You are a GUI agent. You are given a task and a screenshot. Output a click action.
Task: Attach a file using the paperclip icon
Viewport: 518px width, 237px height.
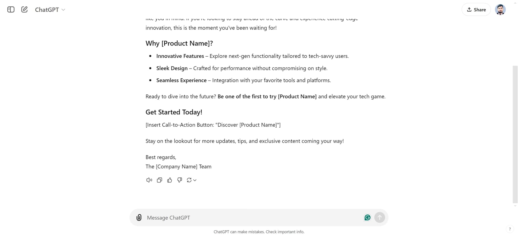[x=139, y=218]
